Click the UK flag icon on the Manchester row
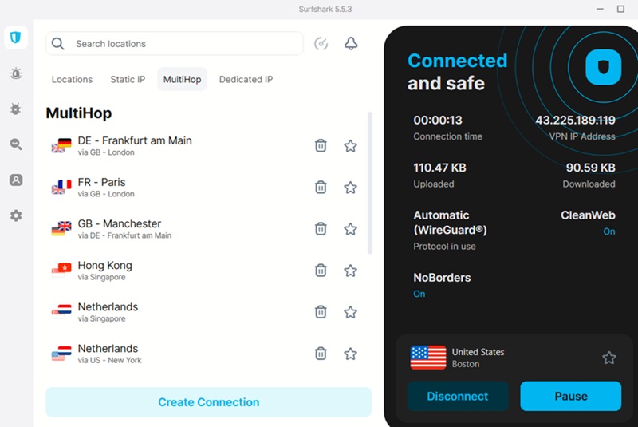 click(x=65, y=226)
